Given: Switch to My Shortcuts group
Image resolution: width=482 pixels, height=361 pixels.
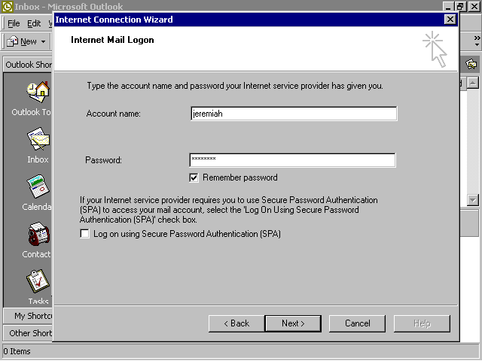Looking at the screenshot, I should 29,316.
